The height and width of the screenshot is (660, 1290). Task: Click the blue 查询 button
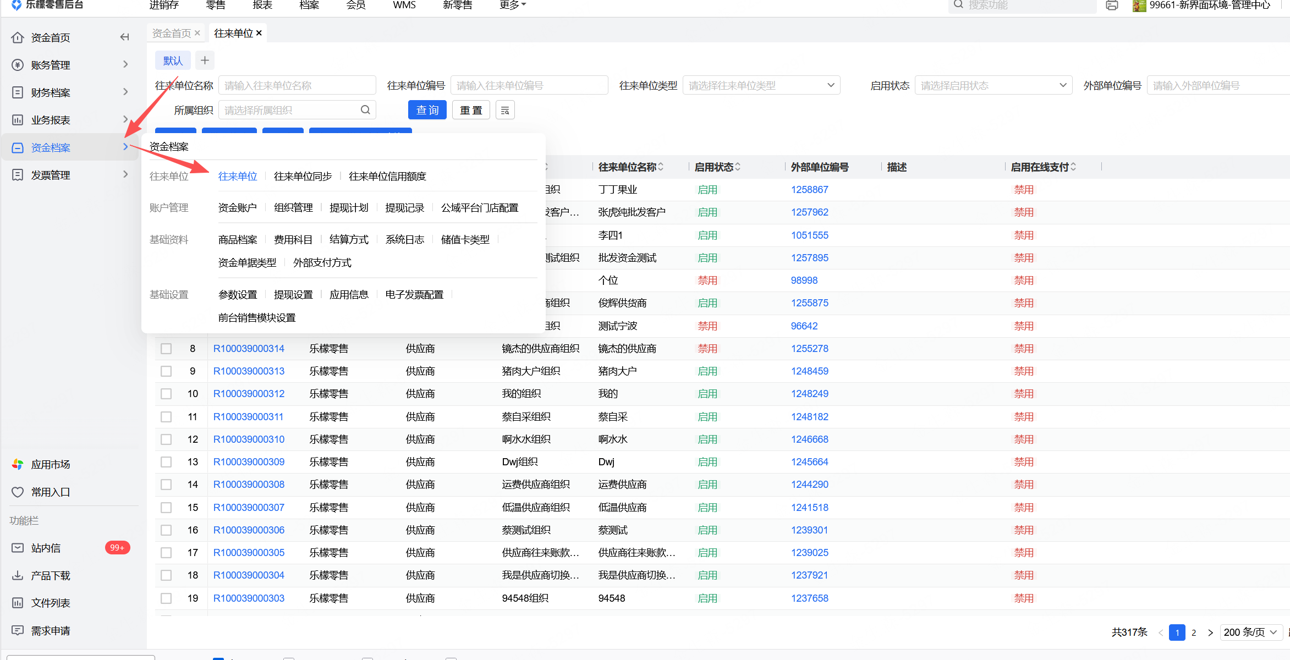(427, 111)
